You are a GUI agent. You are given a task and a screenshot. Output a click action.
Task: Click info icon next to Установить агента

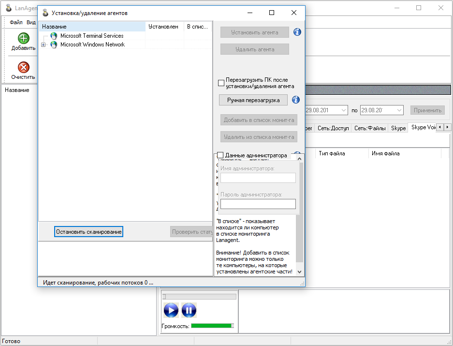click(297, 32)
